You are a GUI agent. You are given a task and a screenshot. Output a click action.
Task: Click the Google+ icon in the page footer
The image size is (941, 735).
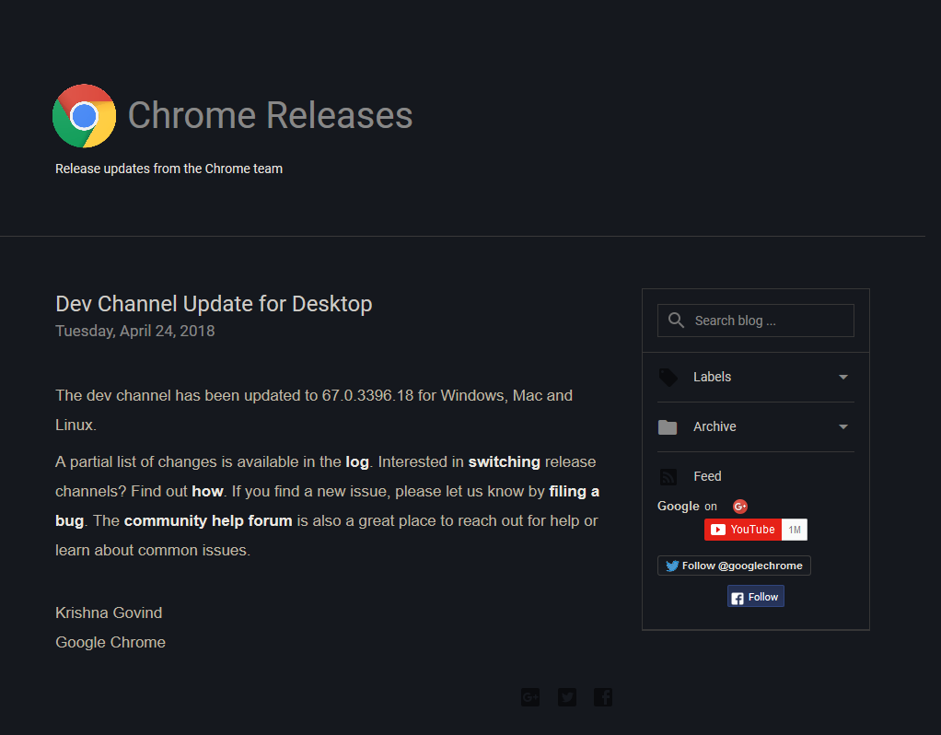[x=529, y=697]
